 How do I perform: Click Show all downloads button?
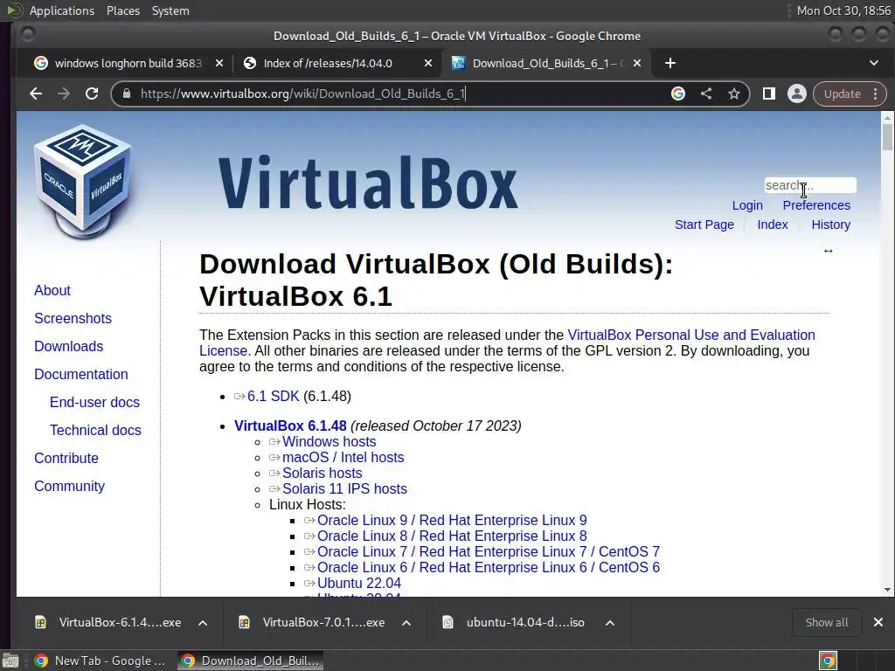[x=827, y=622]
